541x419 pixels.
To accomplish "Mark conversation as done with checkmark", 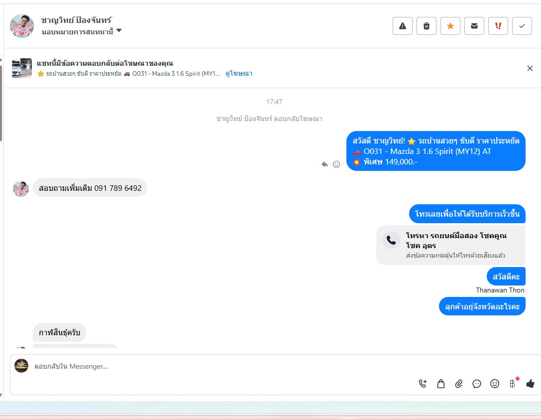I will (x=522, y=26).
